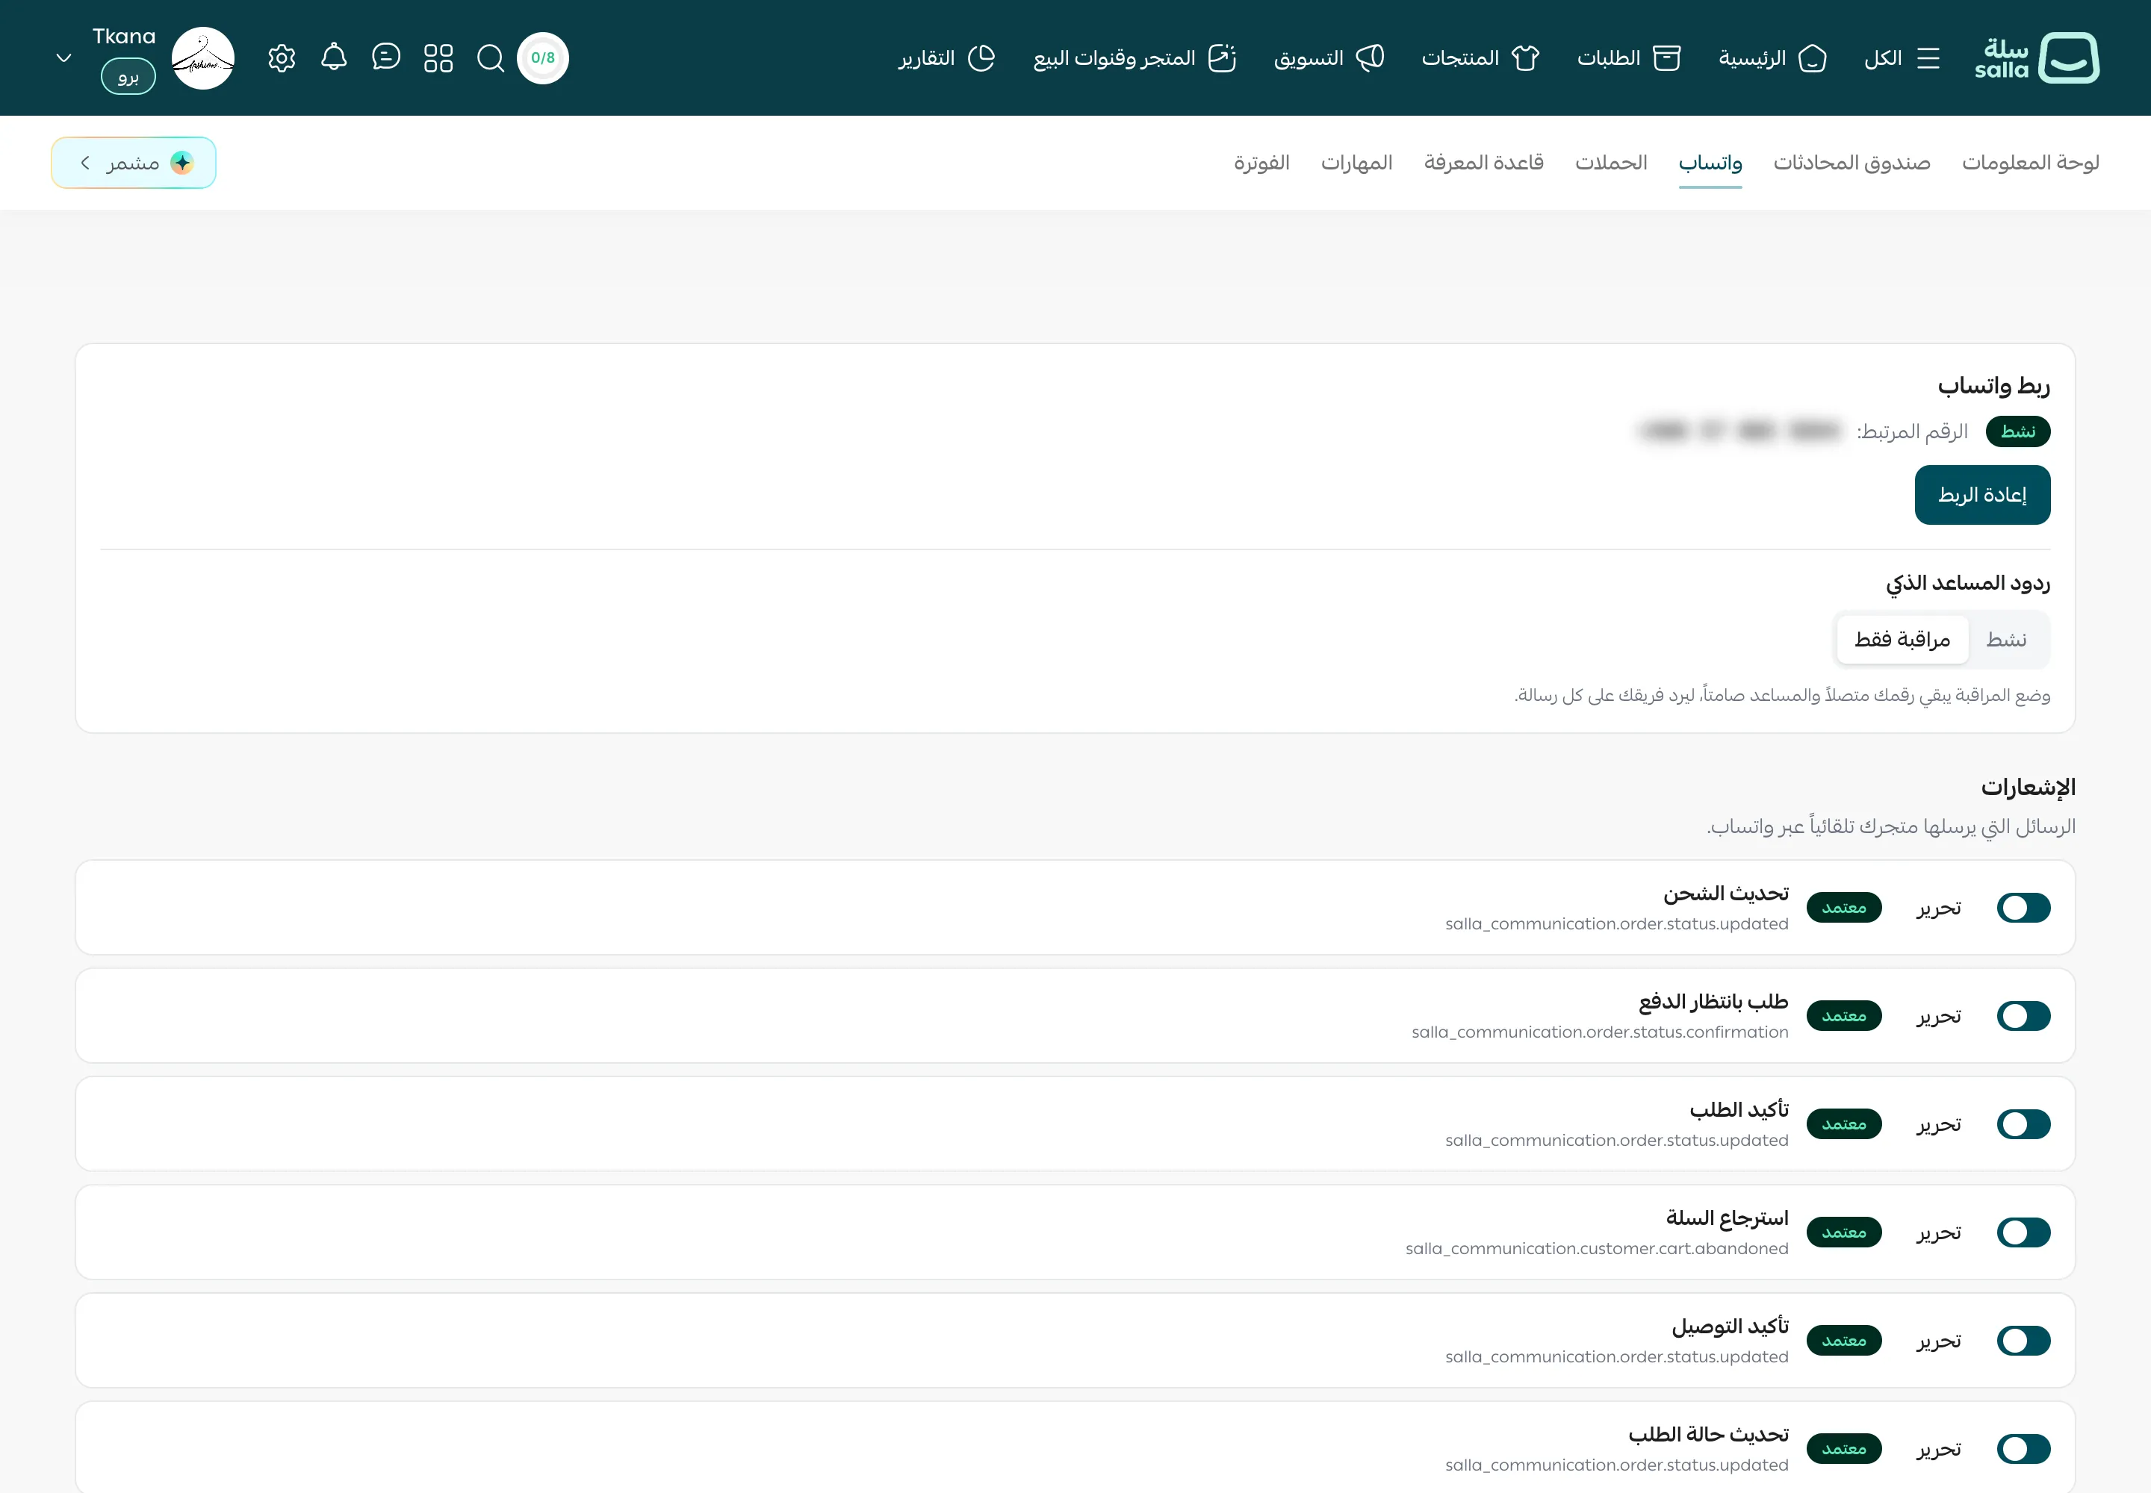The image size is (2151, 1493).
Task: Expand the مثمر assistant button
Action: click(x=134, y=163)
